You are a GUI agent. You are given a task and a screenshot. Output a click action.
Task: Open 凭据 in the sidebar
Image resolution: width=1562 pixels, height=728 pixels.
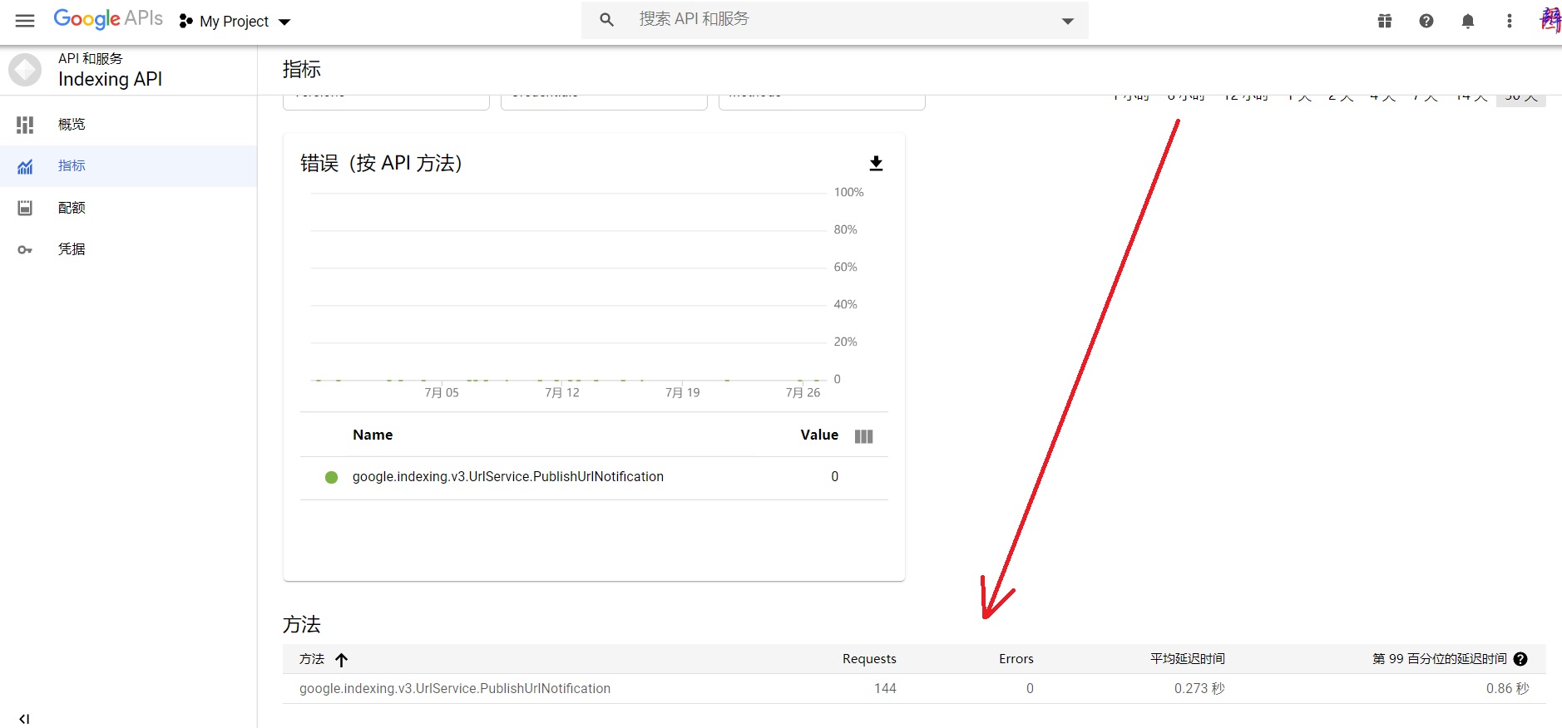tap(72, 249)
